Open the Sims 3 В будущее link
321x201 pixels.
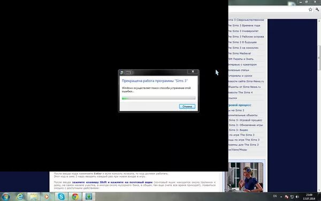pos(242,42)
